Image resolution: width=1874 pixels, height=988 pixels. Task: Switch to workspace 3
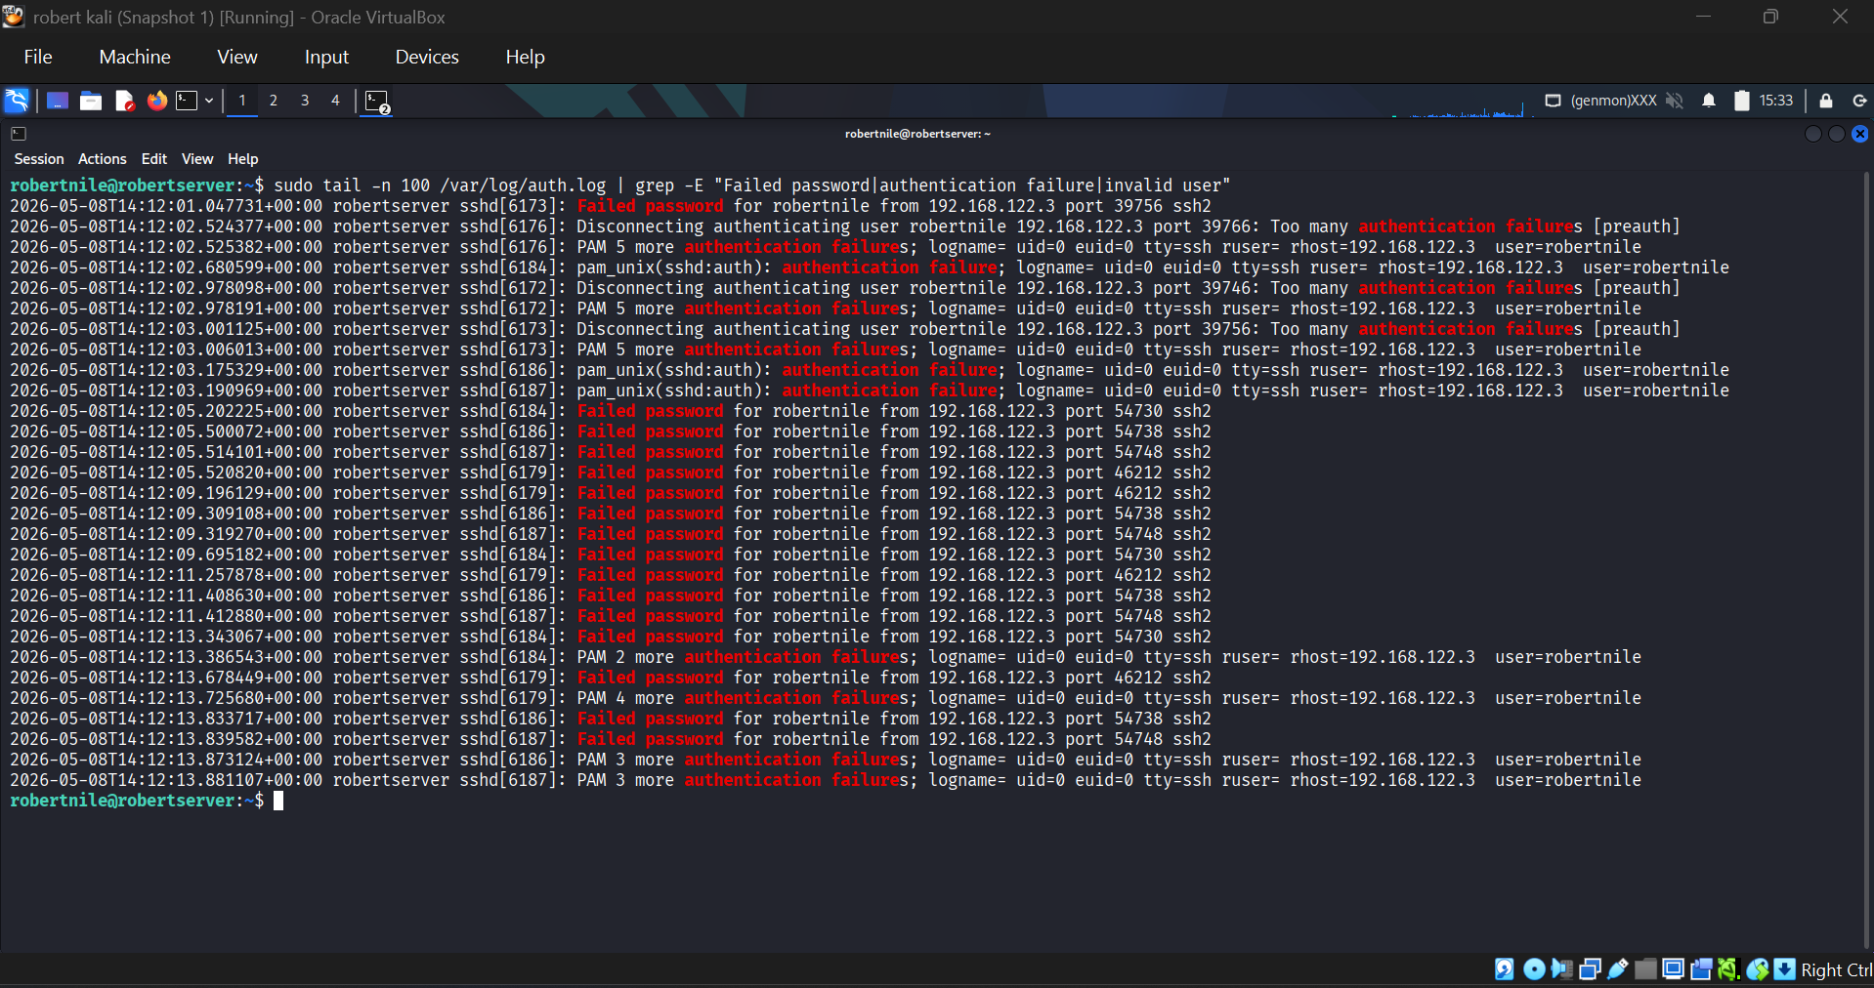pos(305,101)
